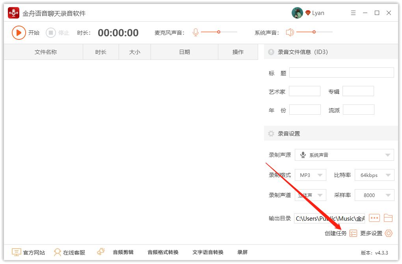Open the audio editing tool

click(123, 252)
